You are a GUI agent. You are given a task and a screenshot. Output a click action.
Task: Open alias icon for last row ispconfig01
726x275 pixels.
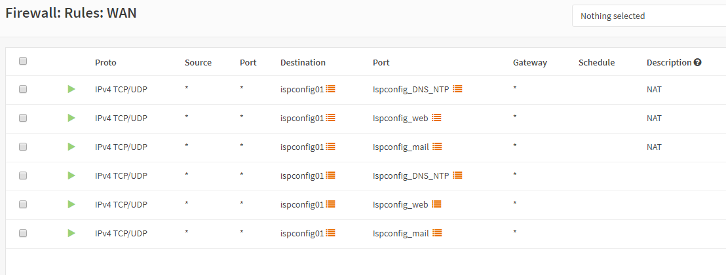(331, 232)
